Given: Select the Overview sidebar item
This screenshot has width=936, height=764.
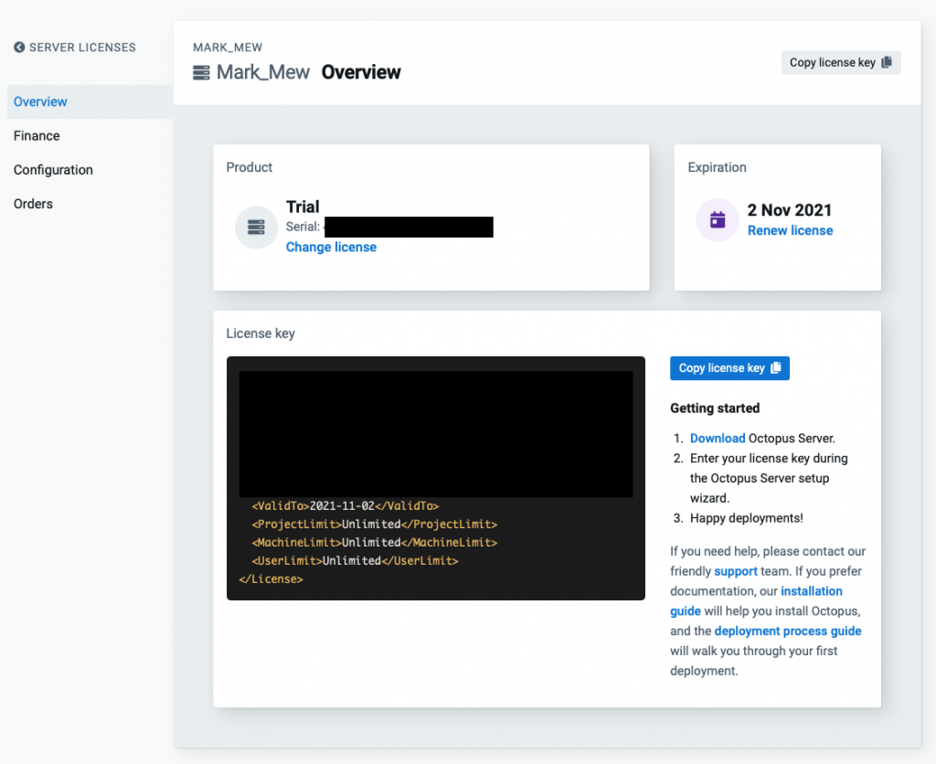Looking at the screenshot, I should point(90,101).
